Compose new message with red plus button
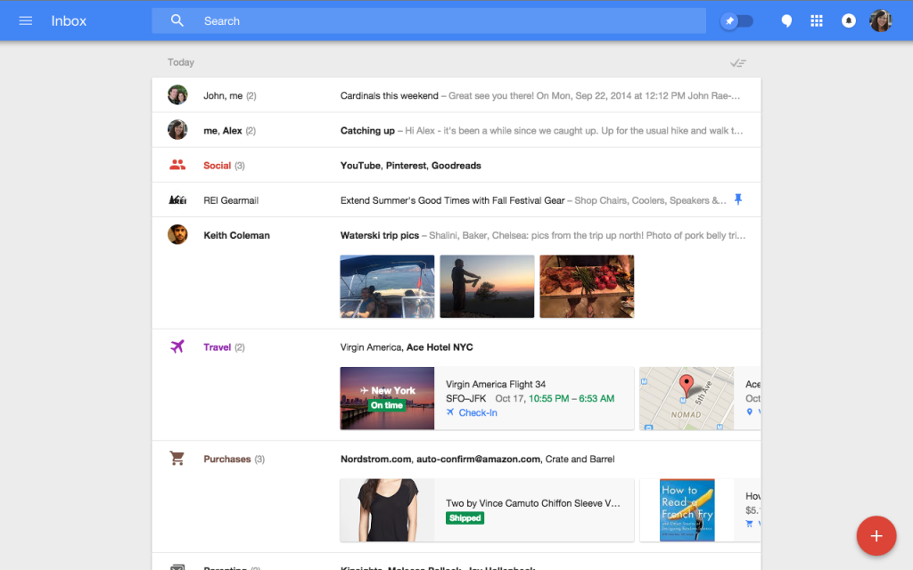 click(x=876, y=535)
